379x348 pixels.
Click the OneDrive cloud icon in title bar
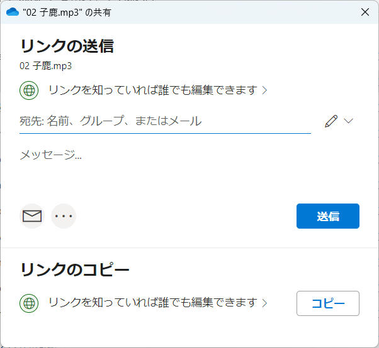(x=13, y=12)
